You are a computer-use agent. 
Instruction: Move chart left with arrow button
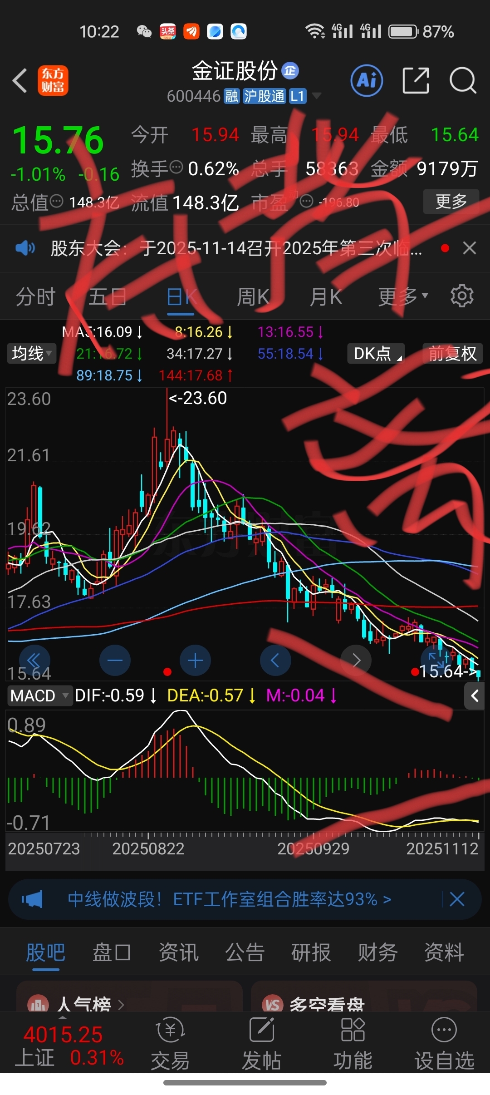pyautogui.click(x=275, y=660)
